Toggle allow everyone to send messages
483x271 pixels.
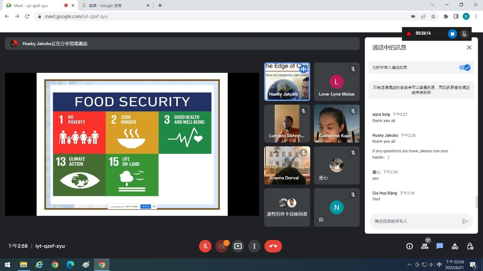click(464, 68)
